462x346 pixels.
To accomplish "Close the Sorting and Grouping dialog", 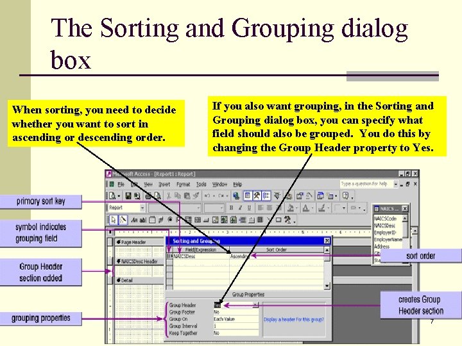I will (327, 241).
